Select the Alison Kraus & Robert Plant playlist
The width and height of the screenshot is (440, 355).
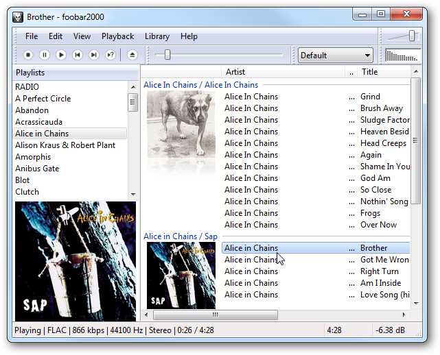point(70,145)
